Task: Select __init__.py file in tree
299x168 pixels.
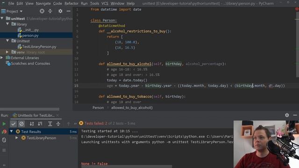Action: click(x=28, y=30)
